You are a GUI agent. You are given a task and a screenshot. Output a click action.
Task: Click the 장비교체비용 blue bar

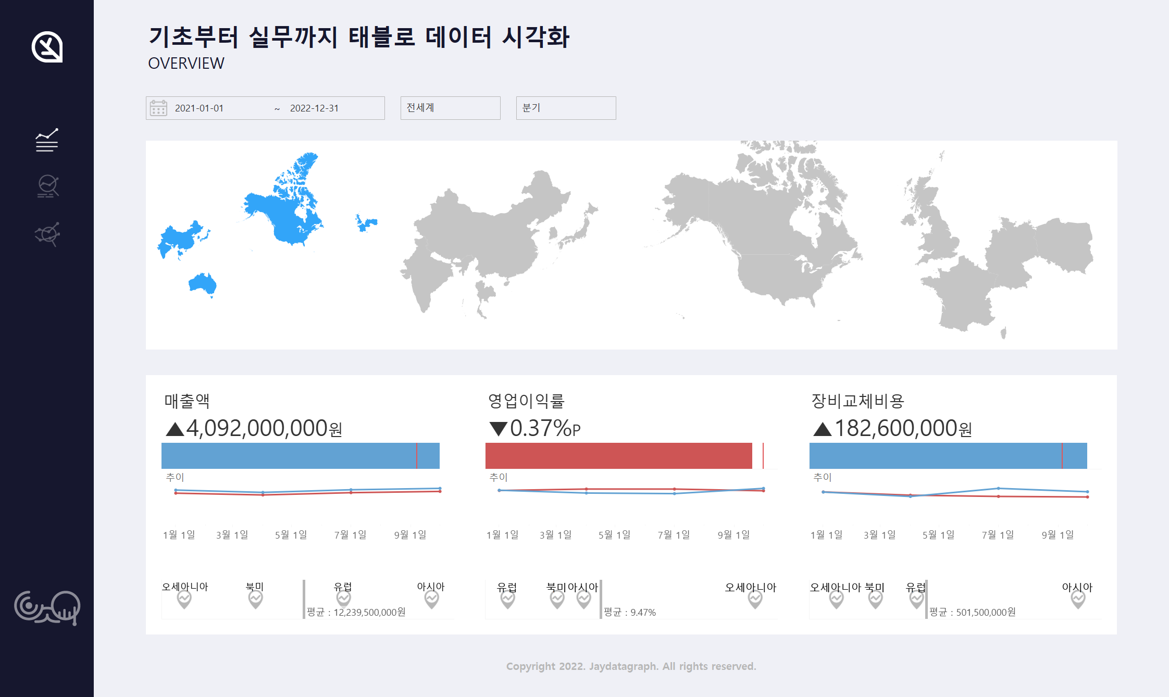948,456
